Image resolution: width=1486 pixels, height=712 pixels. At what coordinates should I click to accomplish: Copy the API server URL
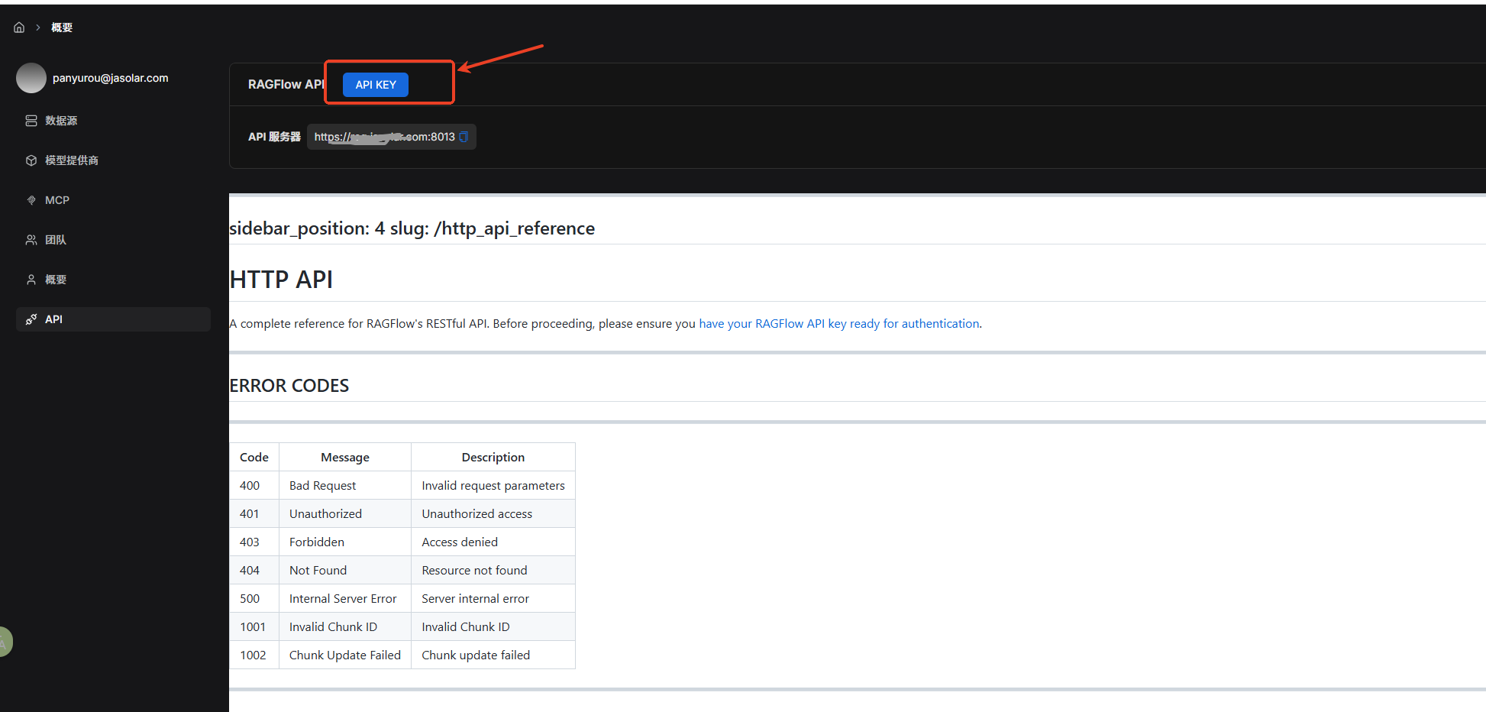pyautogui.click(x=464, y=137)
